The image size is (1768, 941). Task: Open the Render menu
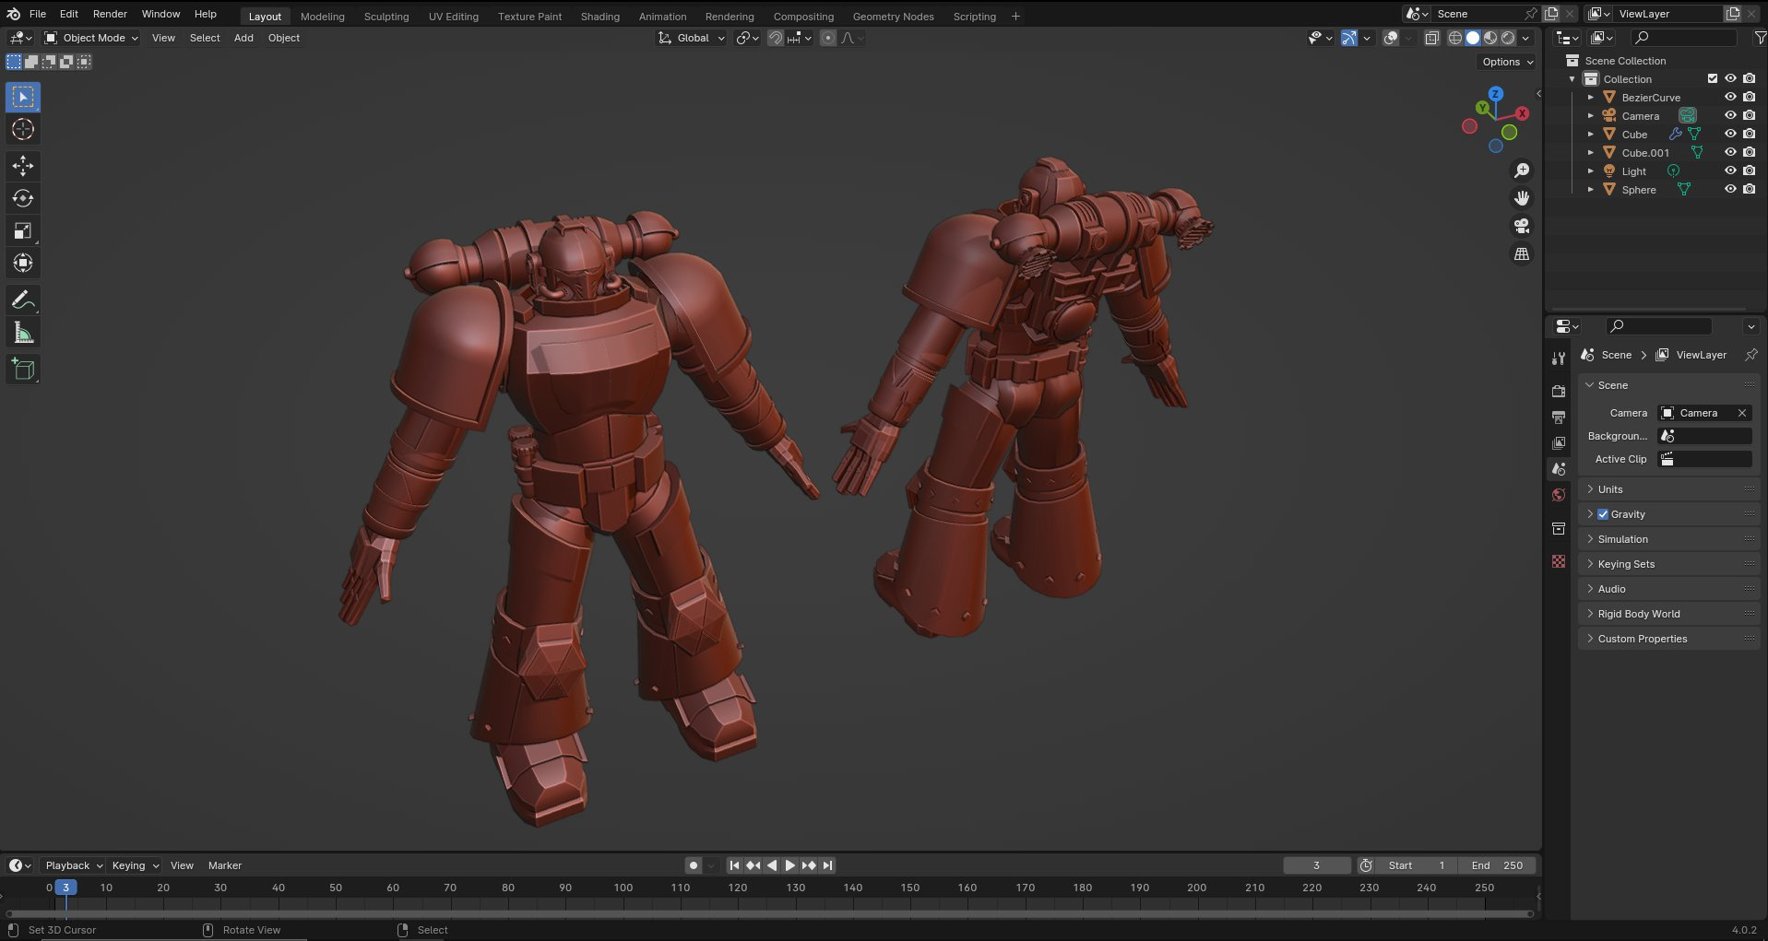(110, 14)
